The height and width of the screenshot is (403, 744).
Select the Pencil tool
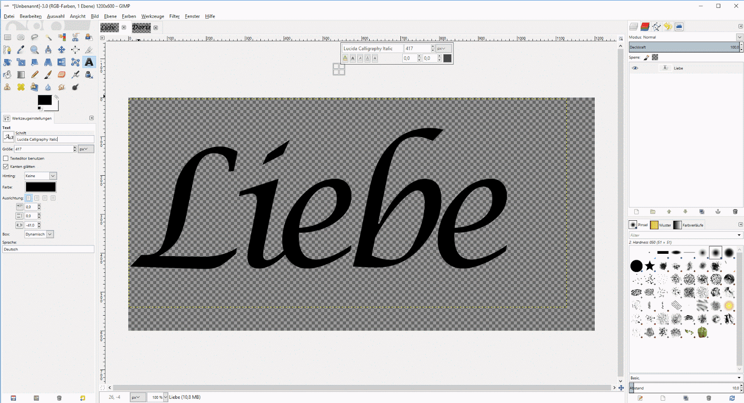point(34,75)
